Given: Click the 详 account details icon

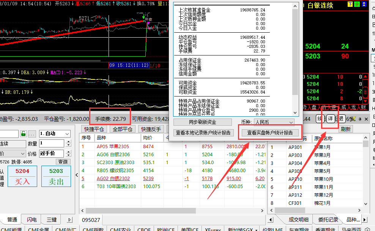Looking at the screenshot, I should click(331, 119).
